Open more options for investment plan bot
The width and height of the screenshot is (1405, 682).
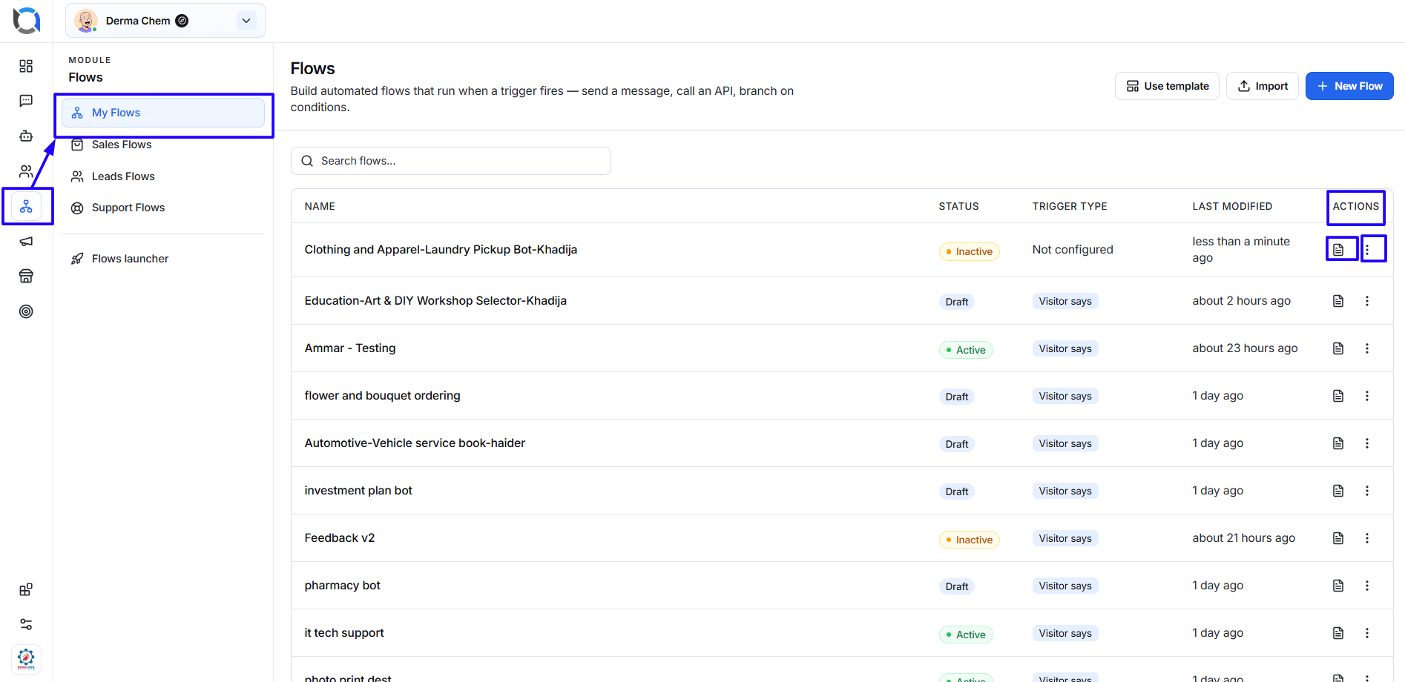[1367, 491]
